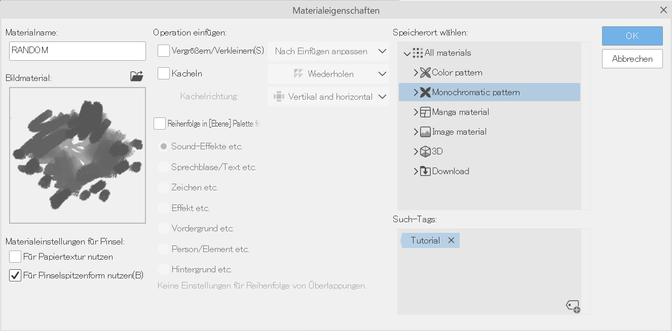Remove the Tutorial tag with its X
The width and height of the screenshot is (672, 331).
click(x=451, y=240)
